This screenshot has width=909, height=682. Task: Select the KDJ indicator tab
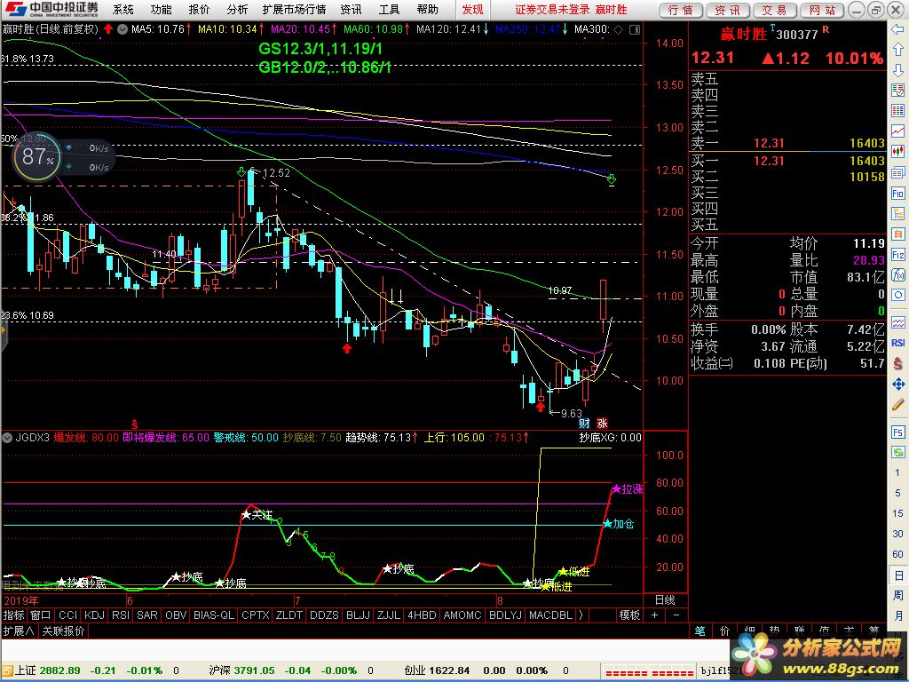tap(94, 615)
